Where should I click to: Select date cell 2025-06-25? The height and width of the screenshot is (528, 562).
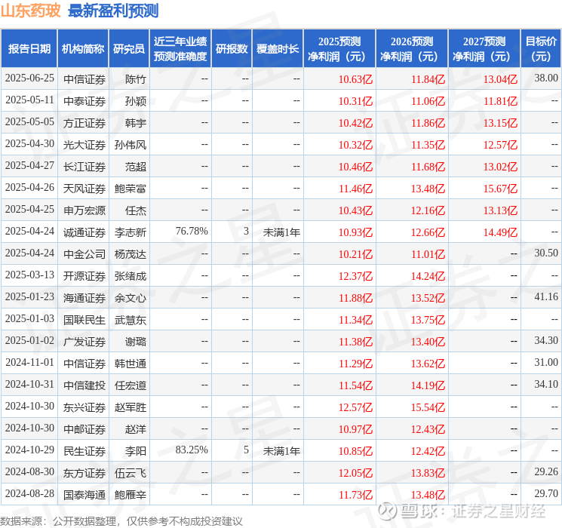coord(29,78)
